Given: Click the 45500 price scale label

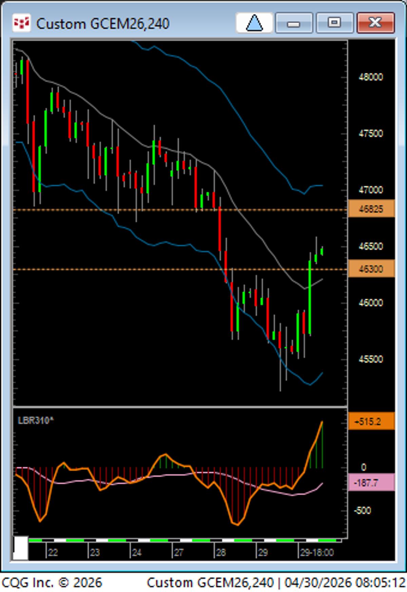Looking at the screenshot, I should (x=371, y=359).
